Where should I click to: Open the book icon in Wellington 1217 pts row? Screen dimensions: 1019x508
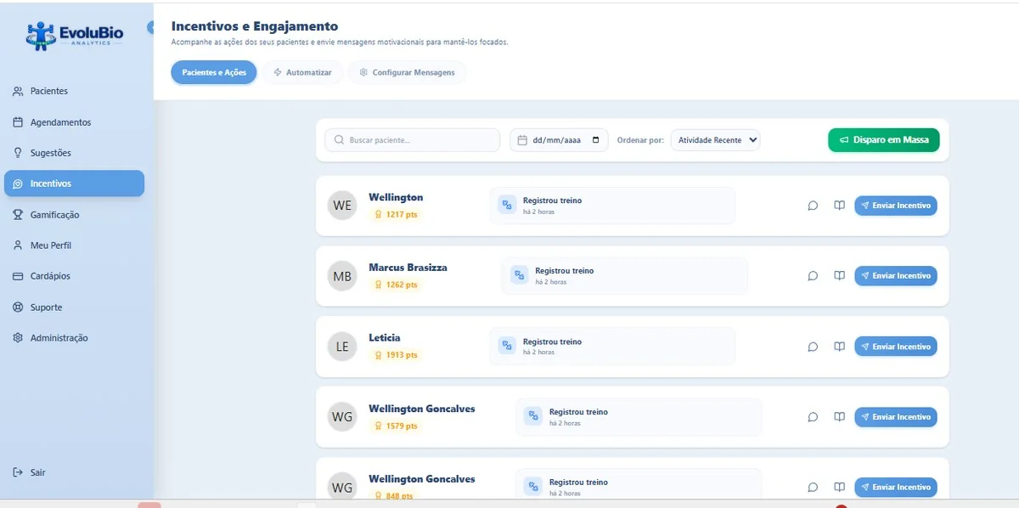[x=839, y=206]
